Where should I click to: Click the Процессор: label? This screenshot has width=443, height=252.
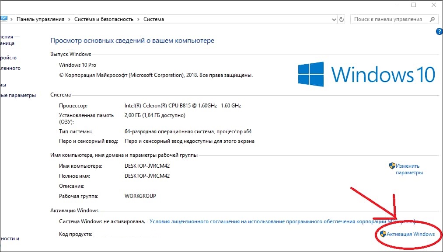[73, 106]
